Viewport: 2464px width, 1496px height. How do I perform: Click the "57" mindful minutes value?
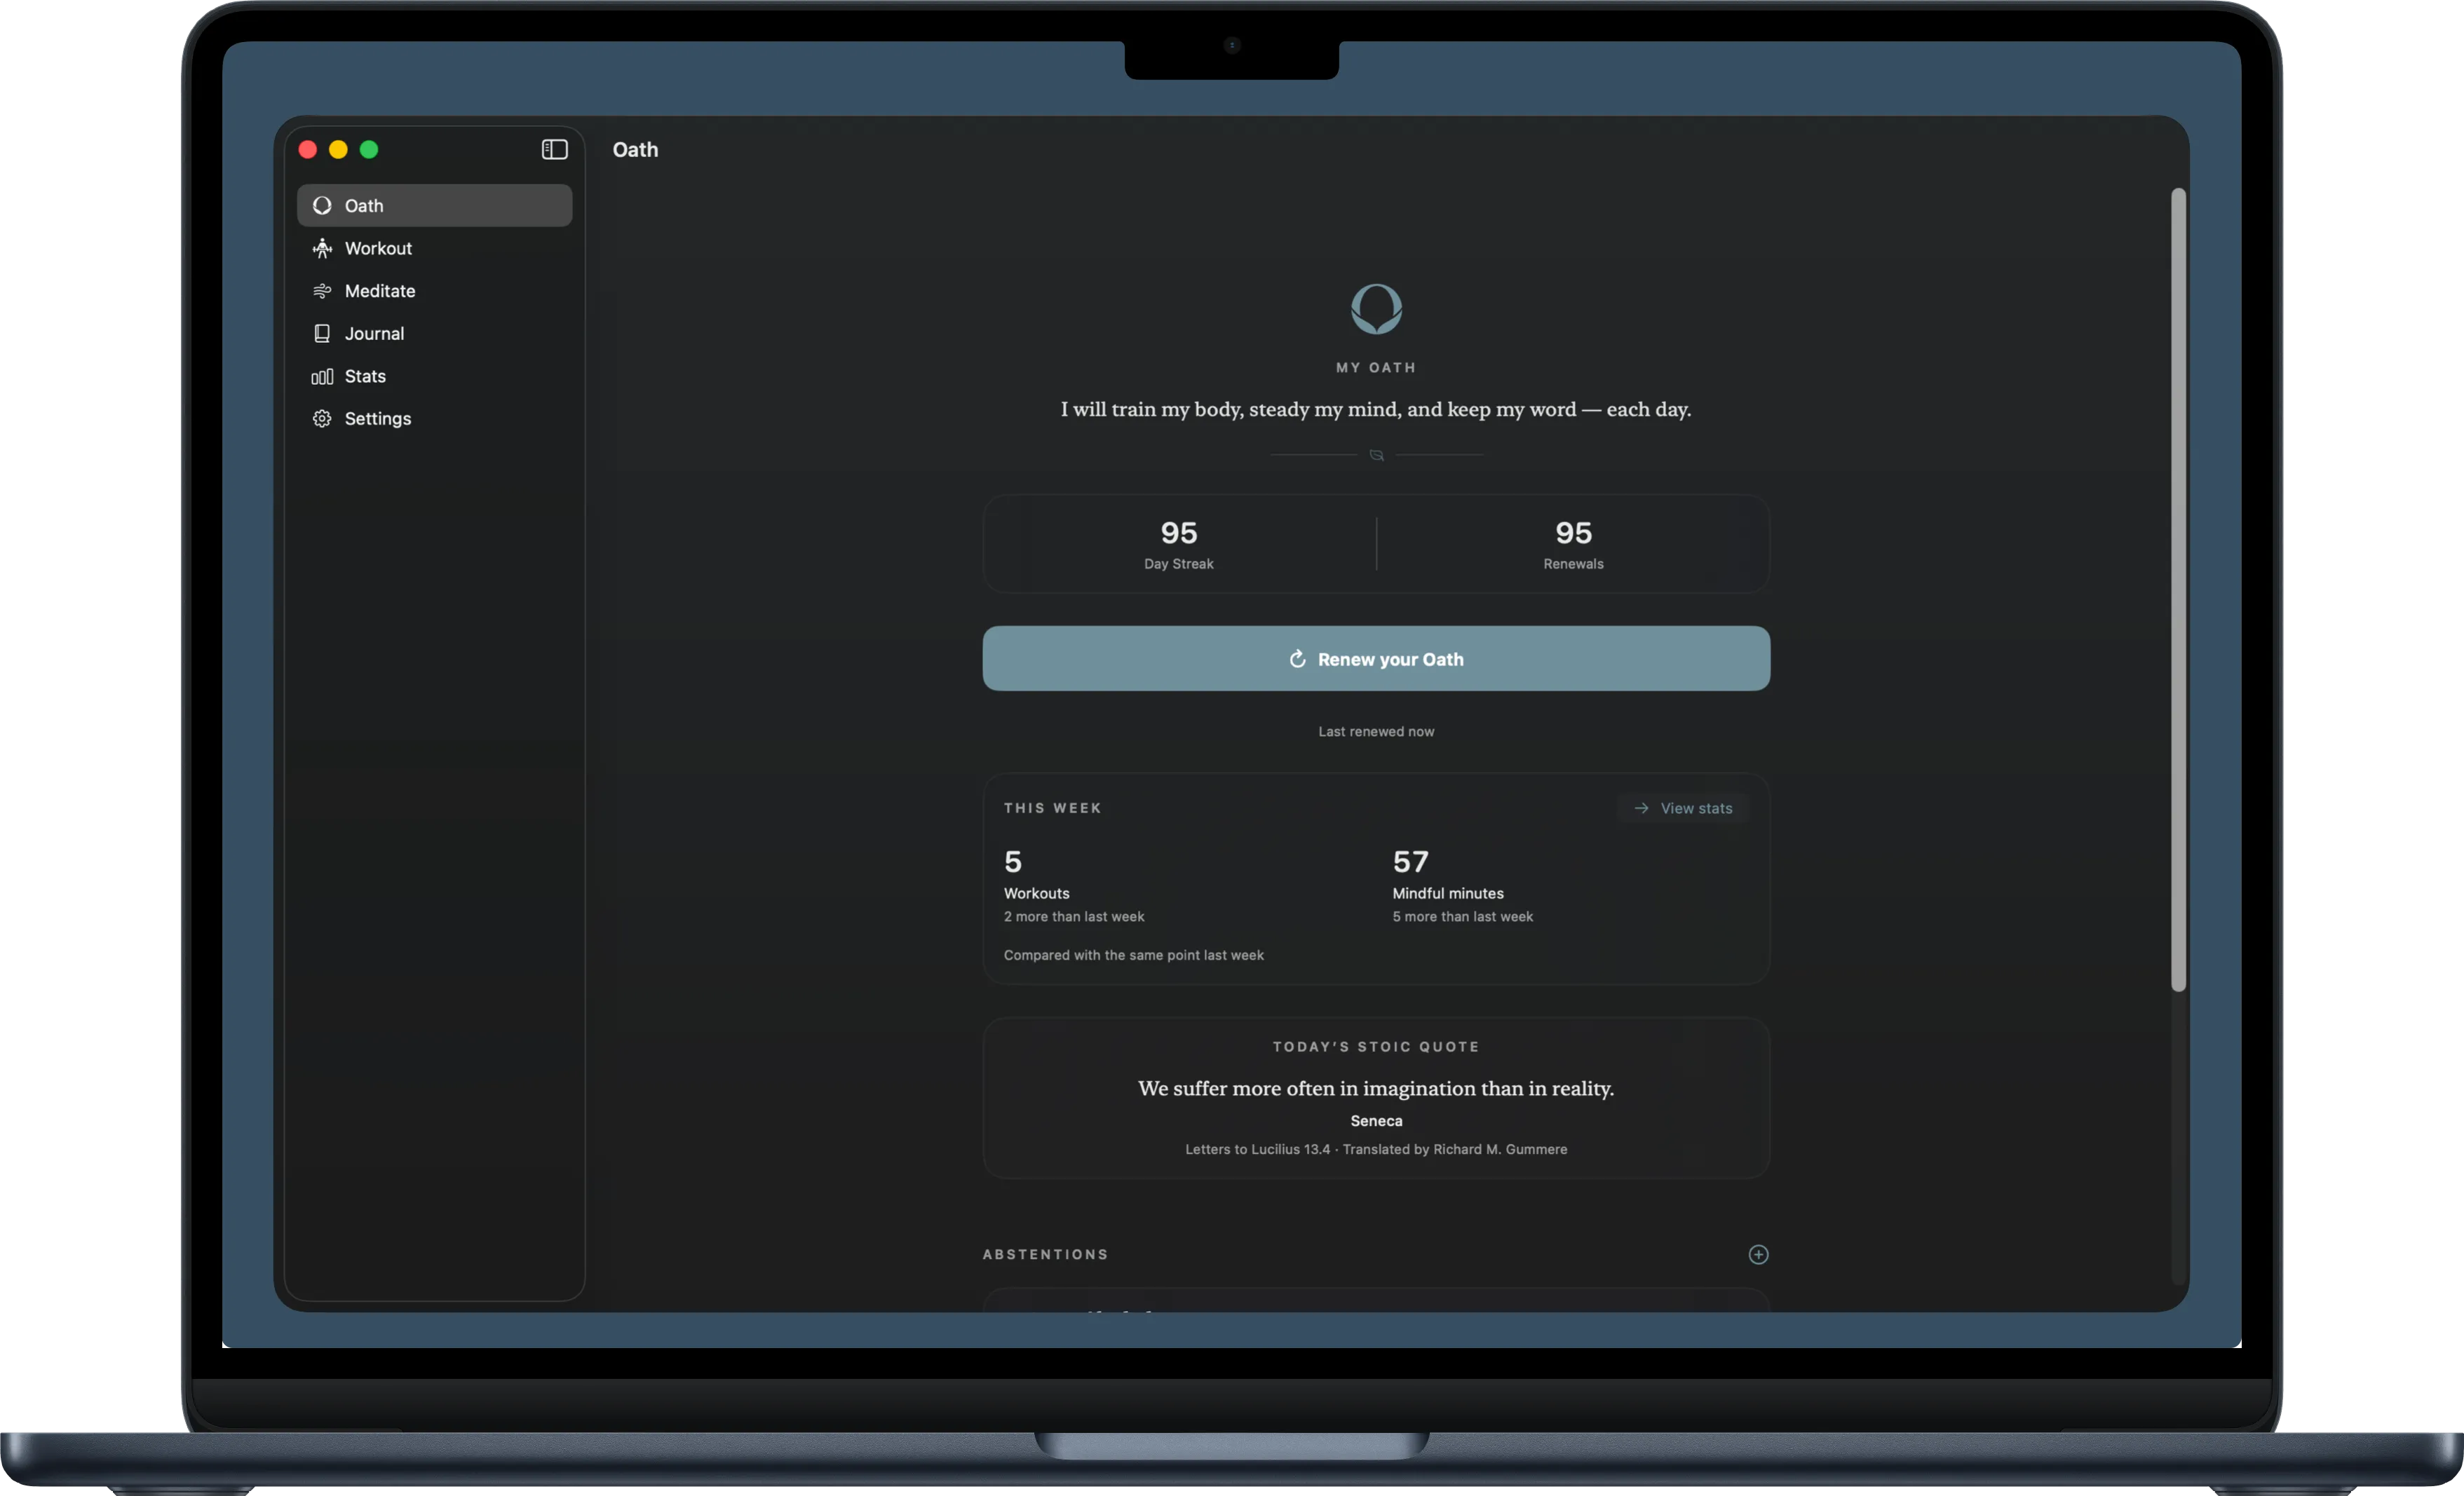click(x=1410, y=861)
